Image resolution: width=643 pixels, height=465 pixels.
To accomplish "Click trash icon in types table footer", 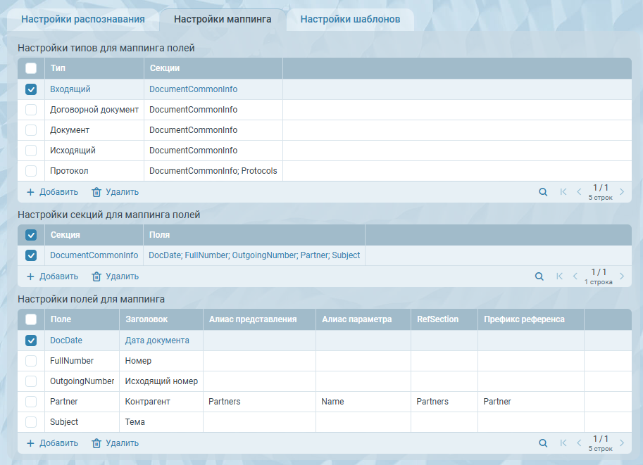I will pos(96,192).
